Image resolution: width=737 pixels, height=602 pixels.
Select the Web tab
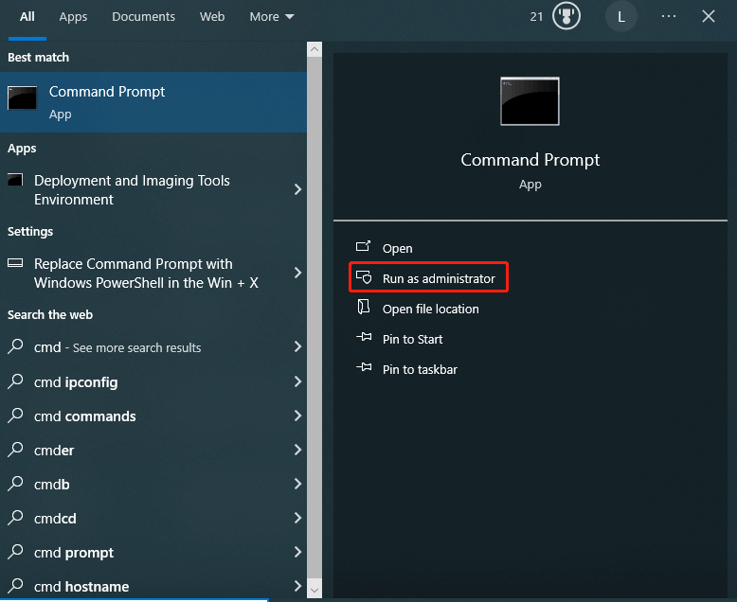point(212,17)
